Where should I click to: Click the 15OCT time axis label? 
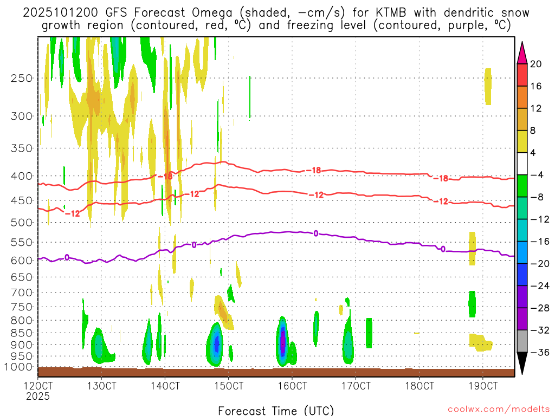[229, 386]
